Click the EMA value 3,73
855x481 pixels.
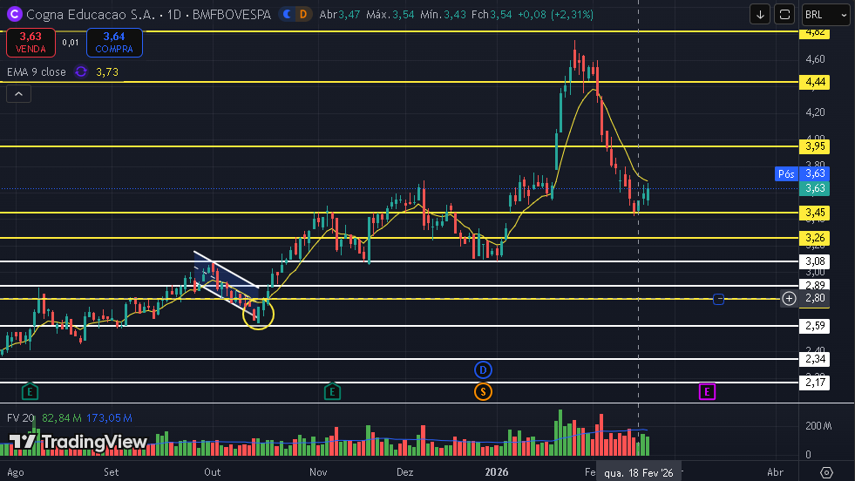coord(107,72)
